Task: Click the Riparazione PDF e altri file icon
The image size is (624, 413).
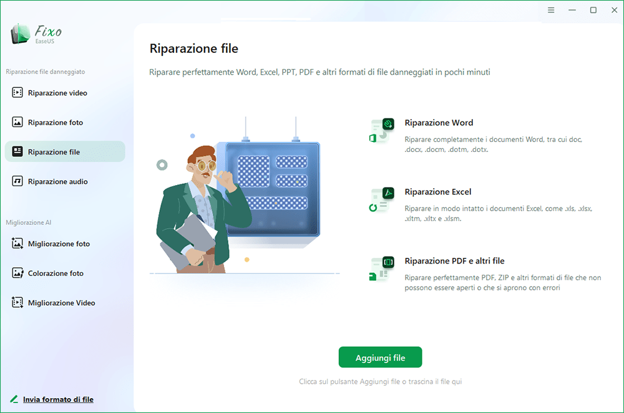Action: tap(382, 269)
